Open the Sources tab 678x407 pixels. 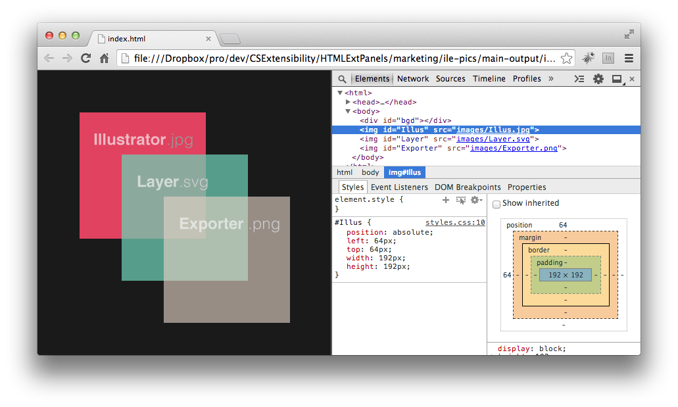tap(450, 79)
